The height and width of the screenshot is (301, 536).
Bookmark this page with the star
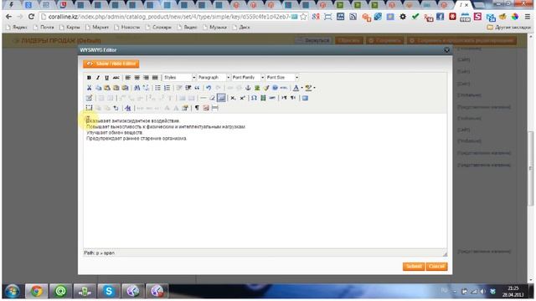[303, 17]
